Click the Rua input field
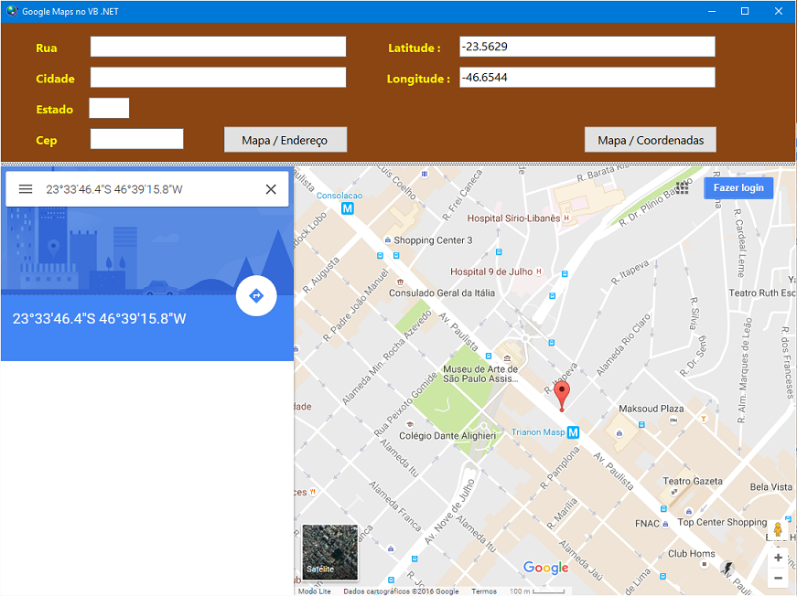797x596 pixels. pyautogui.click(x=218, y=47)
